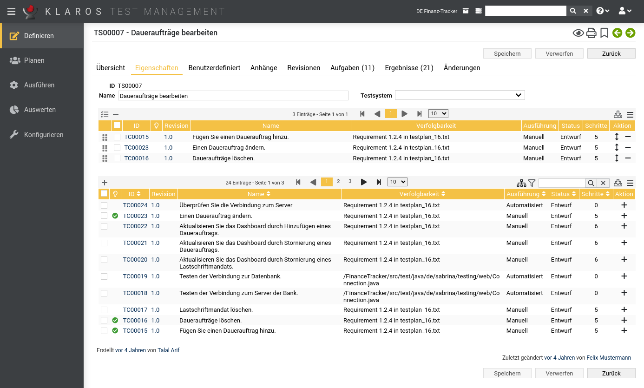Click the plus icon above lower table
Viewport: 644px width, 388px height.
[x=105, y=183]
